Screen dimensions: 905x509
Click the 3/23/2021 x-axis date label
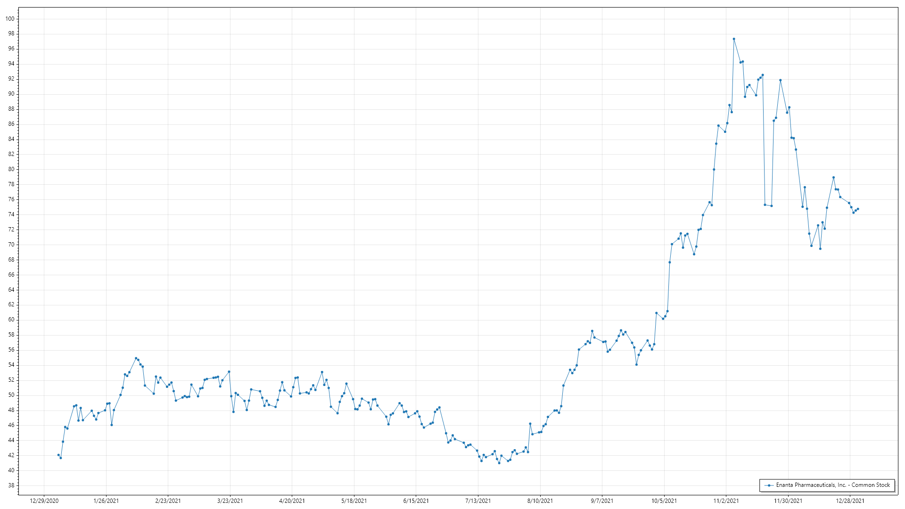230,501
